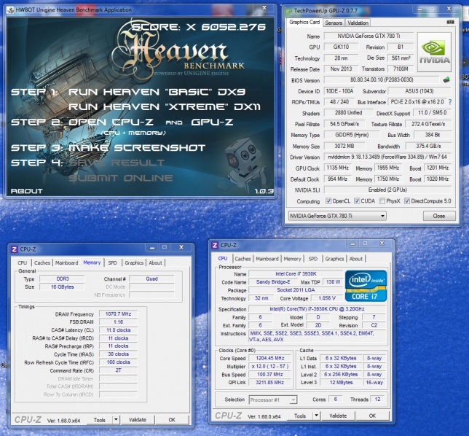This screenshot has height=436, width=469.
Task: Open the SPD tab in CPU-Z memory window
Action: [x=112, y=262]
